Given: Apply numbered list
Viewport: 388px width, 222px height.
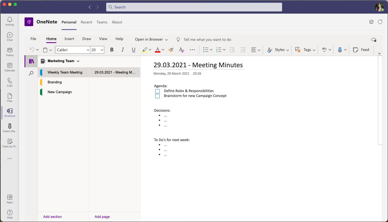Looking at the screenshot, I should pos(219,50).
